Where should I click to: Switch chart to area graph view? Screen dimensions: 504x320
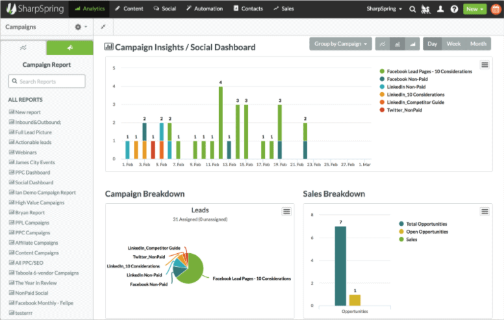coord(412,44)
